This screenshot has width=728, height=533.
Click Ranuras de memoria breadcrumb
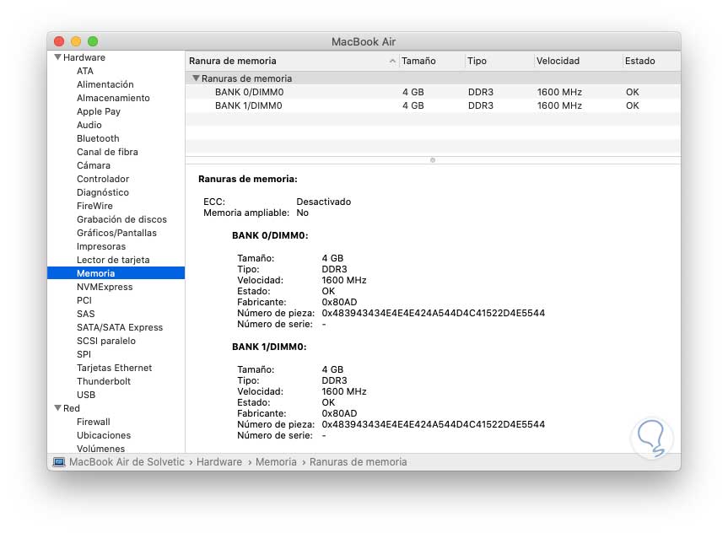point(358,462)
